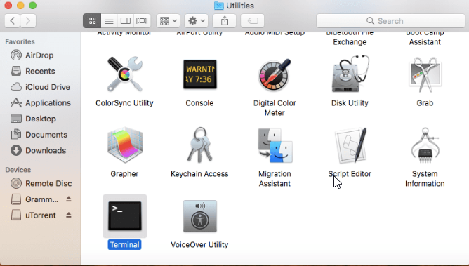Click the Grab name label
Screen dimensions: 469x266
click(x=425, y=102)
